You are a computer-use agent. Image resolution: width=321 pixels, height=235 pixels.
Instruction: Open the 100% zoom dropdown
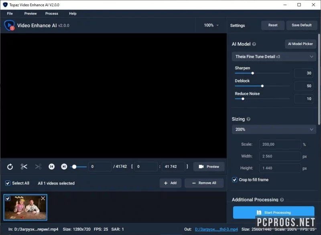(x=211, y=25)
